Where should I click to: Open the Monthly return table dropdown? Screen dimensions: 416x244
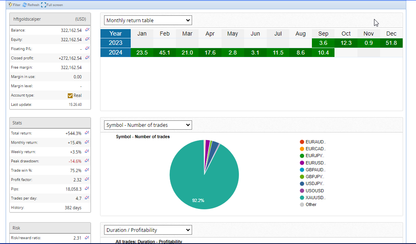pos(148,20)
